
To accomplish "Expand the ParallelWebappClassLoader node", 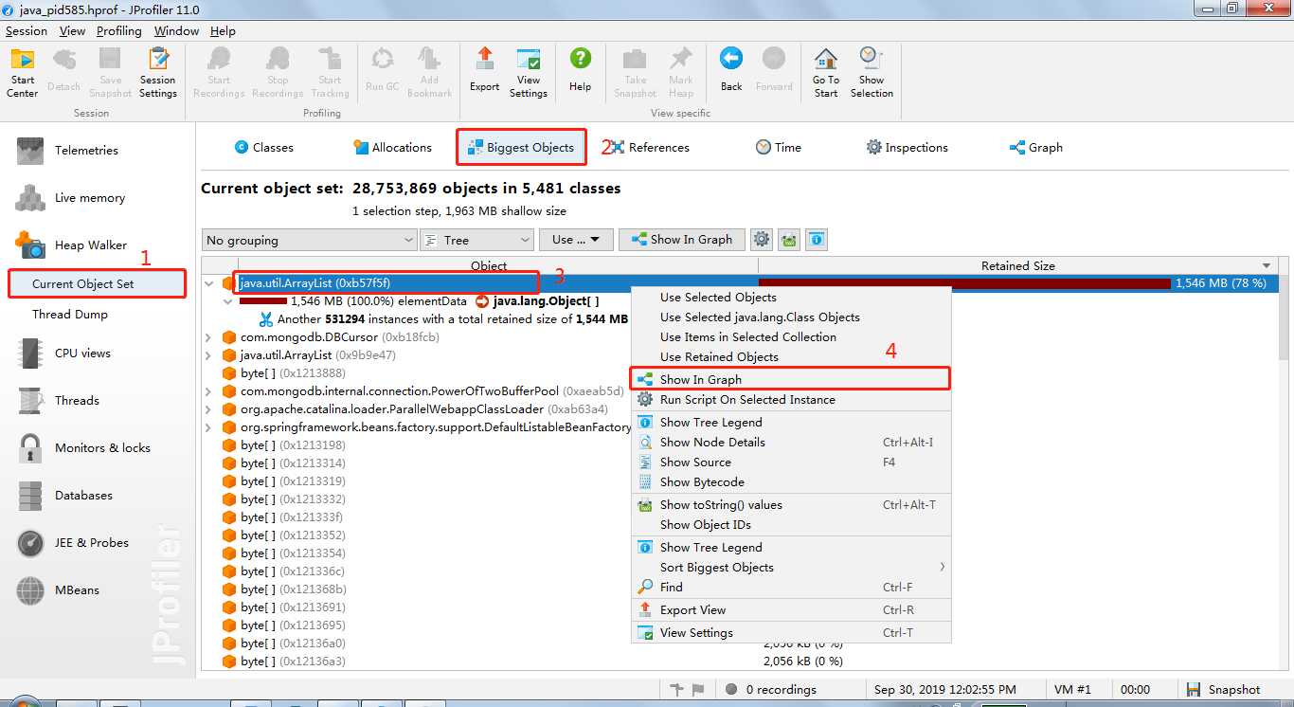I will (x=209, y=409).
